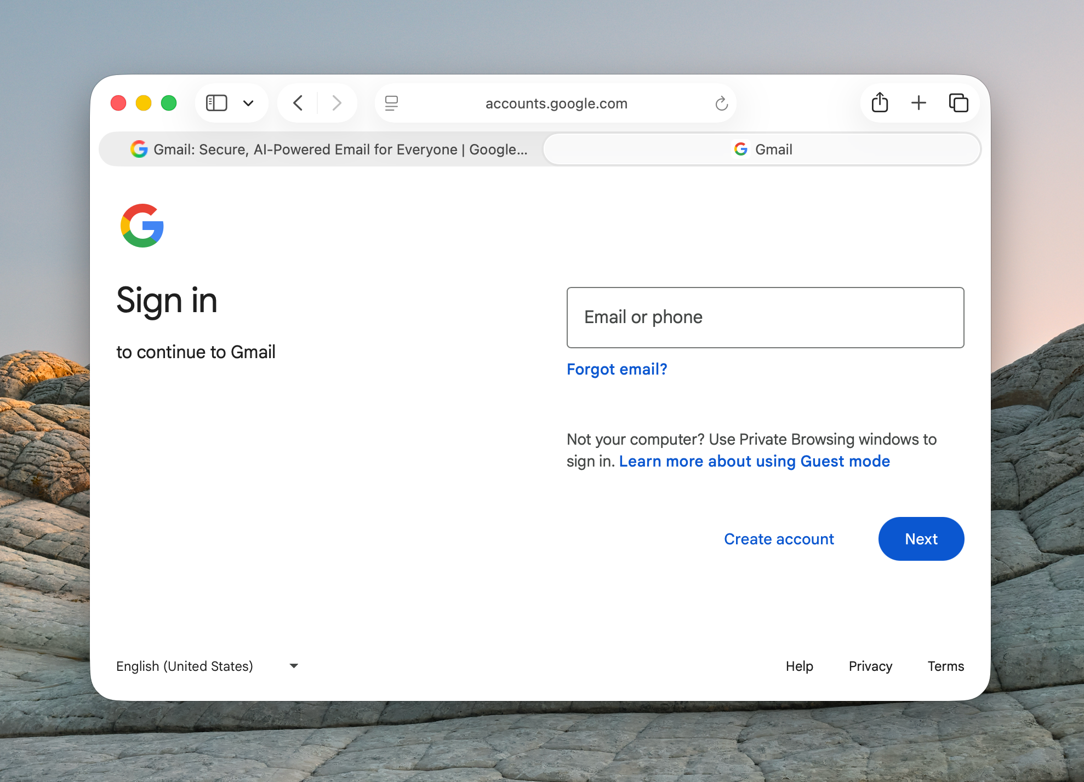Click the forward navigation arrow

336,102
